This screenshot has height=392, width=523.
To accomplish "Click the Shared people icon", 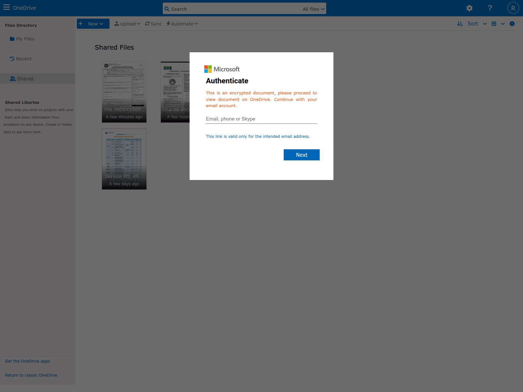I will 13,79.
